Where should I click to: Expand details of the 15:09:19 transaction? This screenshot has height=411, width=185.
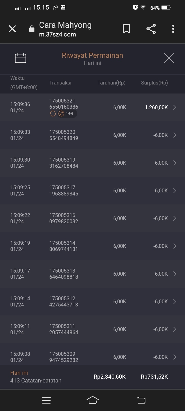(175, 246)
